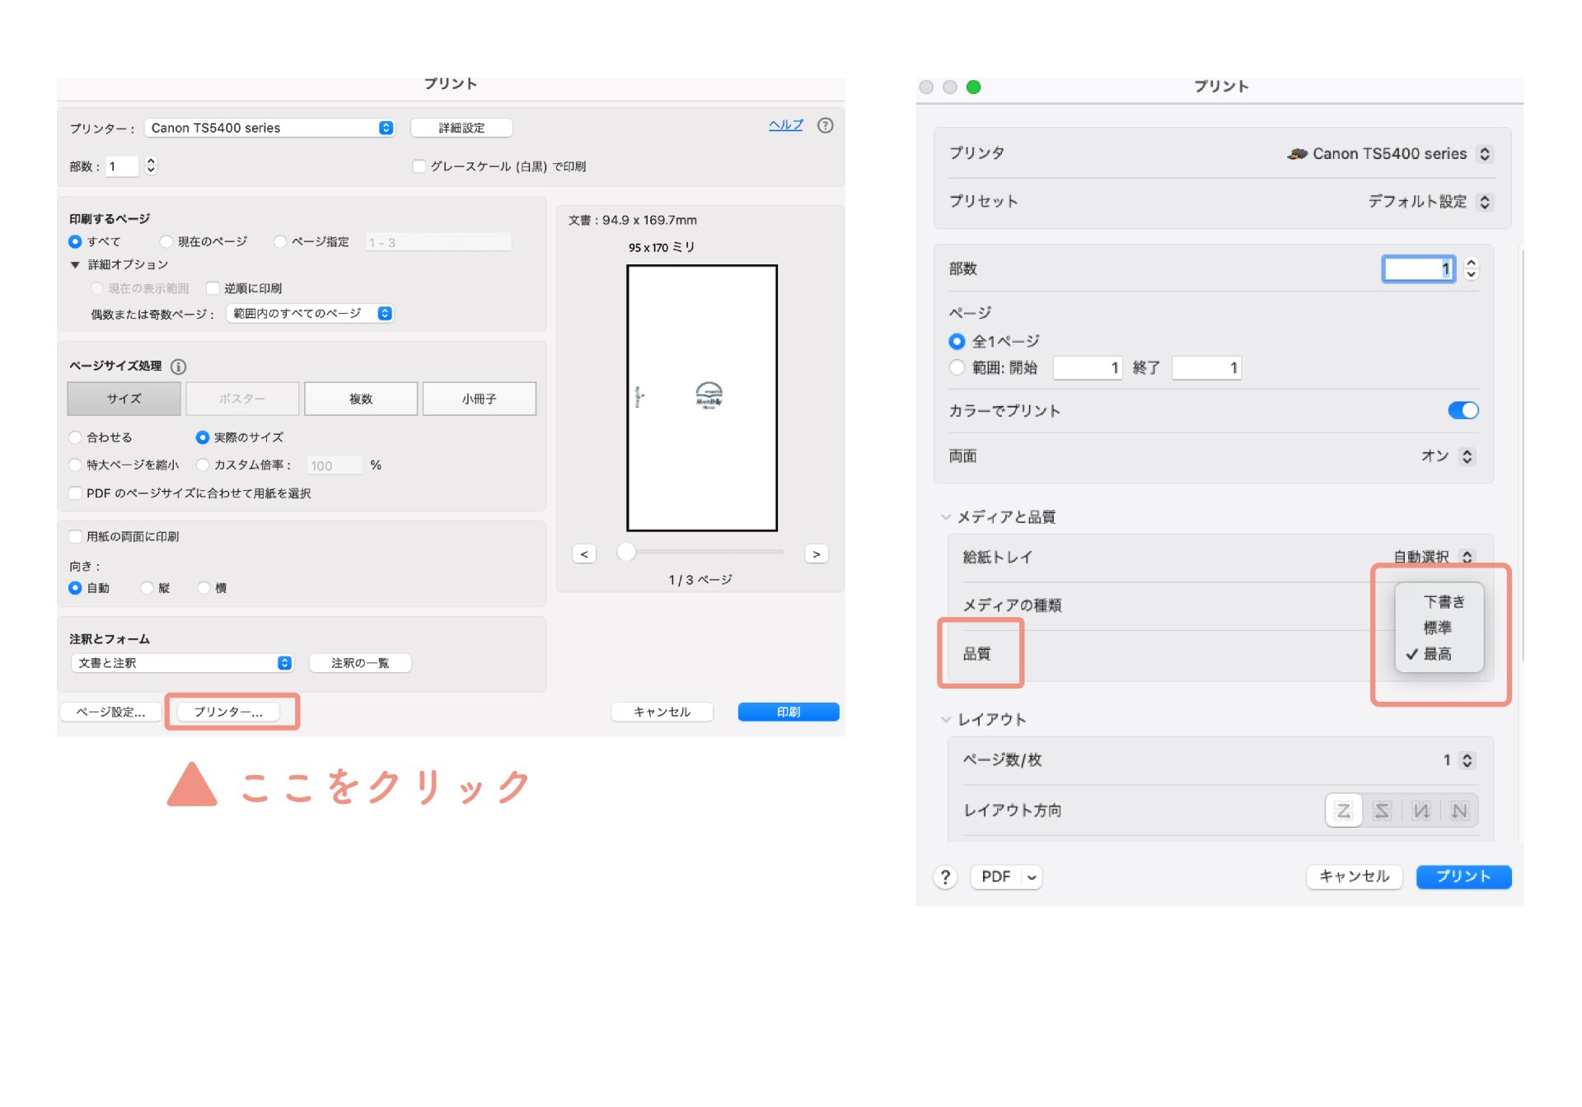Switch to 複数 page sizing tab
Screen dimensions: 1582x1107
tap(361, 399)
